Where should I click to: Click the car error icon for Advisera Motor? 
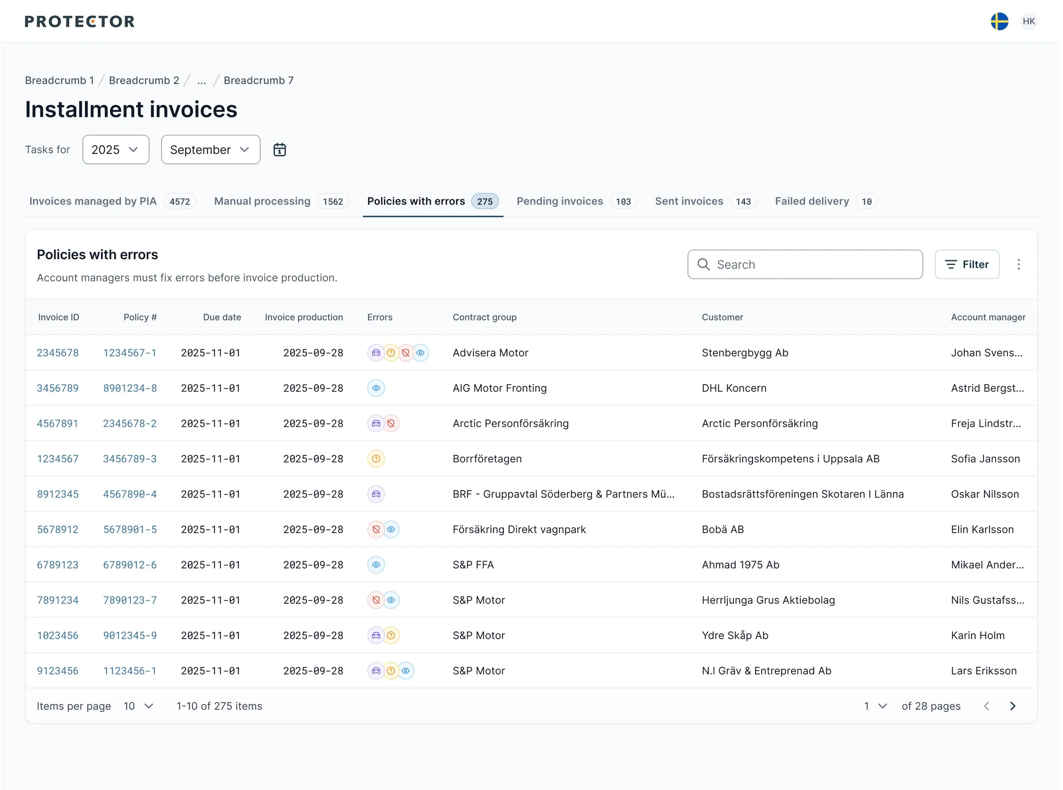tap(376, 353)
